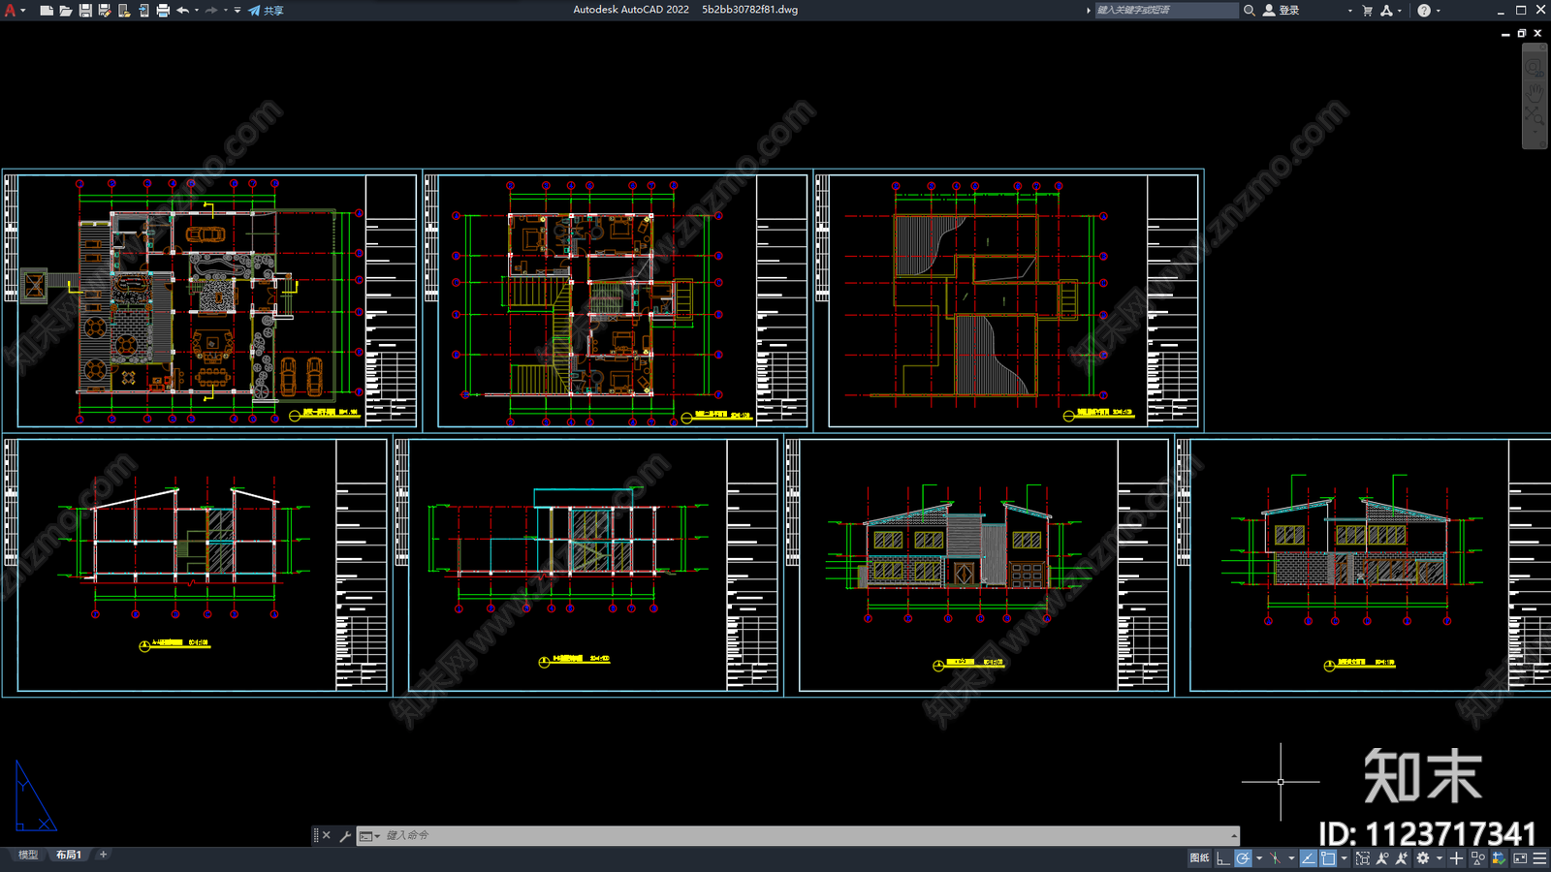Click the Autodesk connect triangle icon

1386,10
